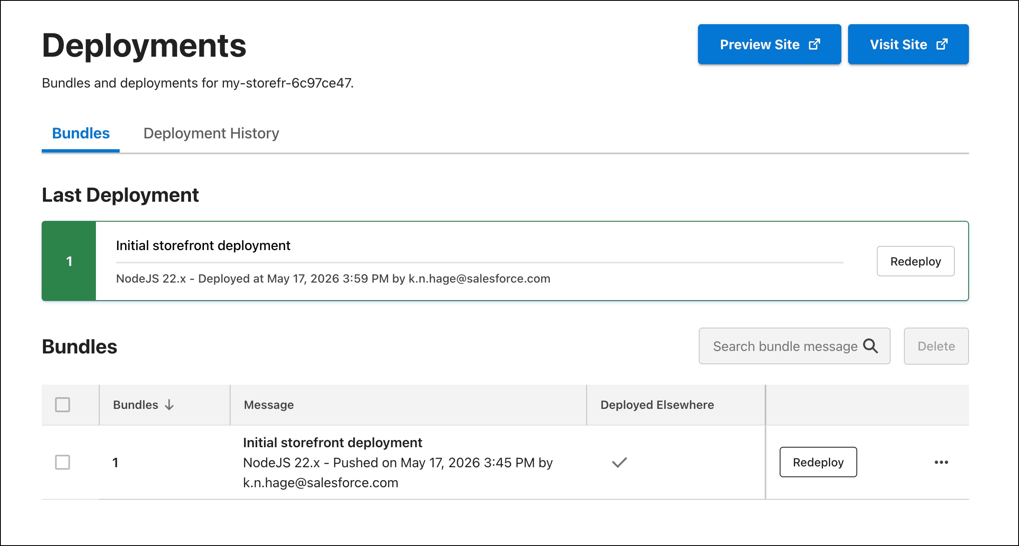Click the disabled Delete button
This screenshot has height=546, width=1019.
point(936,346)
